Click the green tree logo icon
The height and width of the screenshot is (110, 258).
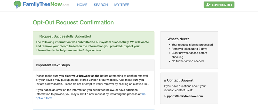click(18, 5)
